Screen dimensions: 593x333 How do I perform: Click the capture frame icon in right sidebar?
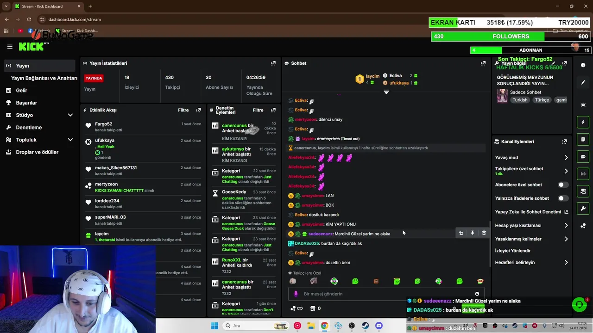[583, 105]
